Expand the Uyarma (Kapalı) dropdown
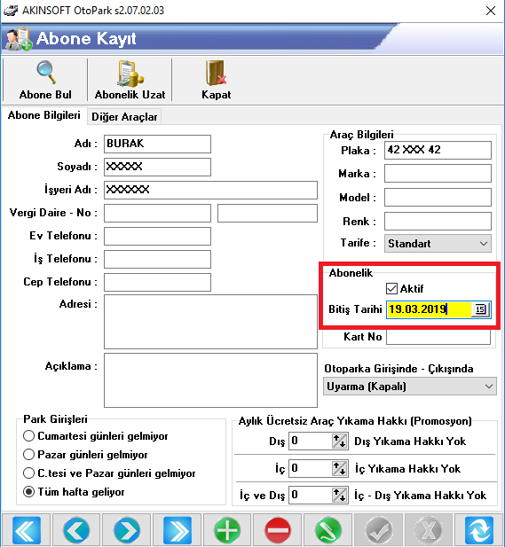The height and width of the screenshot is (547, 505). pos(410,387)
